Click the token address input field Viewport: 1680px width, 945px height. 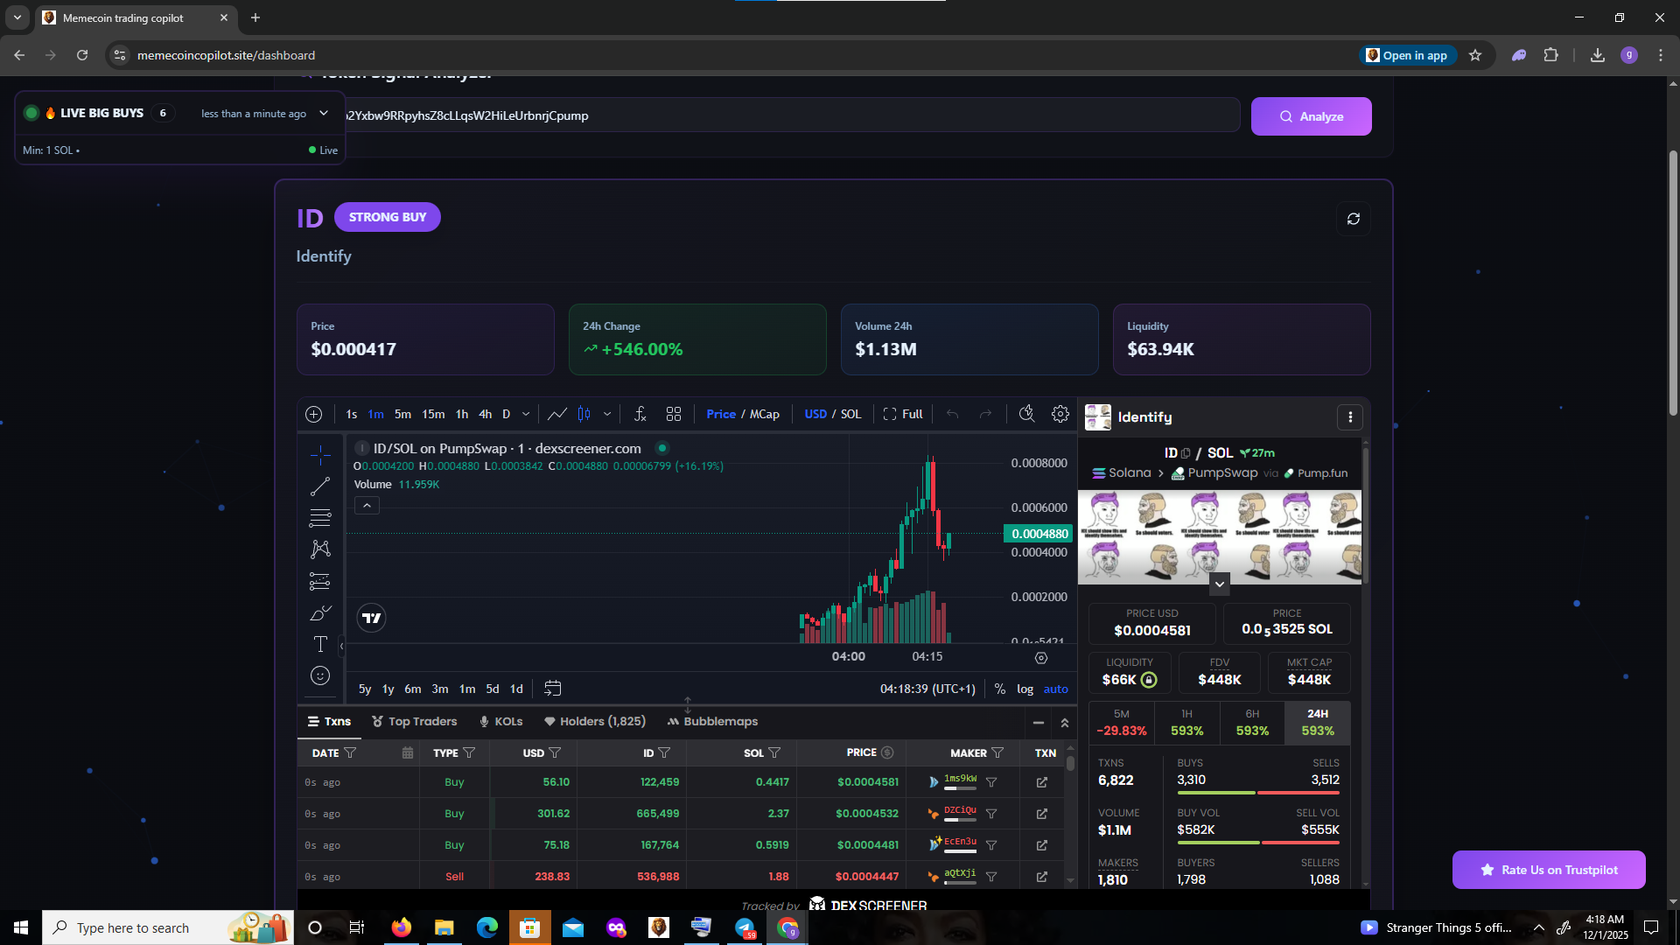tap(787, 115)
